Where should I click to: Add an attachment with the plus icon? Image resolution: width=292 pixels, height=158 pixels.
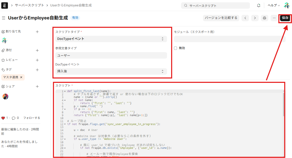tap(37, 50)
